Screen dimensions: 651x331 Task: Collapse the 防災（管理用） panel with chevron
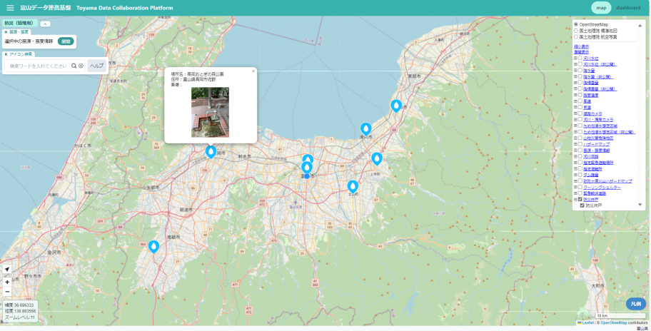[x=45, y=24]
